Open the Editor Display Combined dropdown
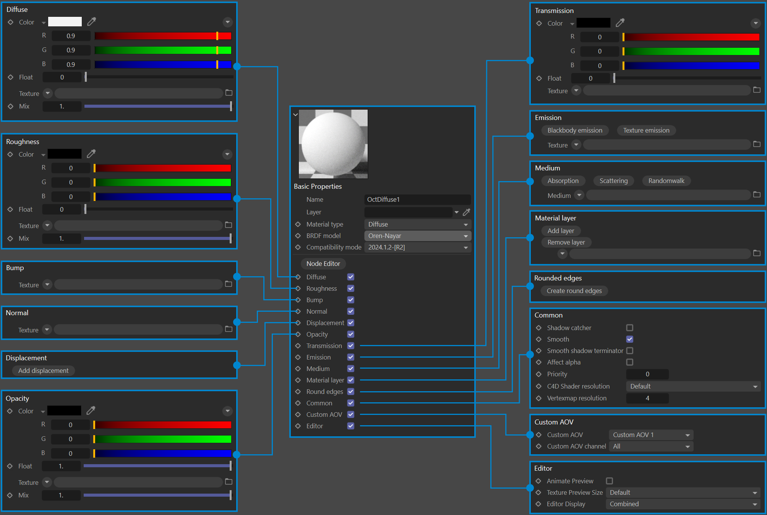This screenshot has width=767, height=515. coord(683,504)
